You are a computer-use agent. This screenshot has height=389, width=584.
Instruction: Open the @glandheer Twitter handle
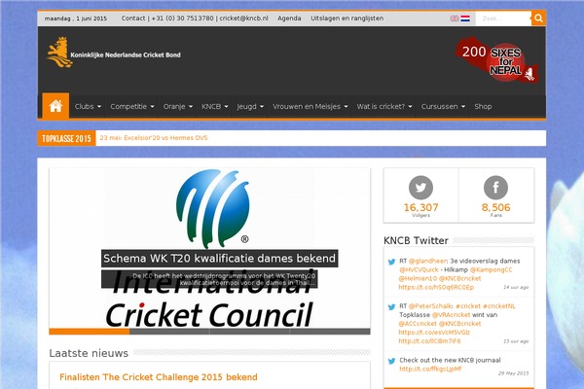click(427, 261)
